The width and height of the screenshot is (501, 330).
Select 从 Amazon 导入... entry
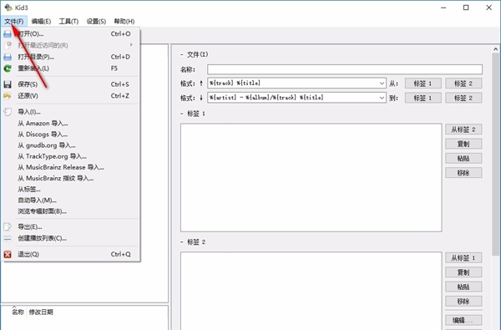click(71, 124)
